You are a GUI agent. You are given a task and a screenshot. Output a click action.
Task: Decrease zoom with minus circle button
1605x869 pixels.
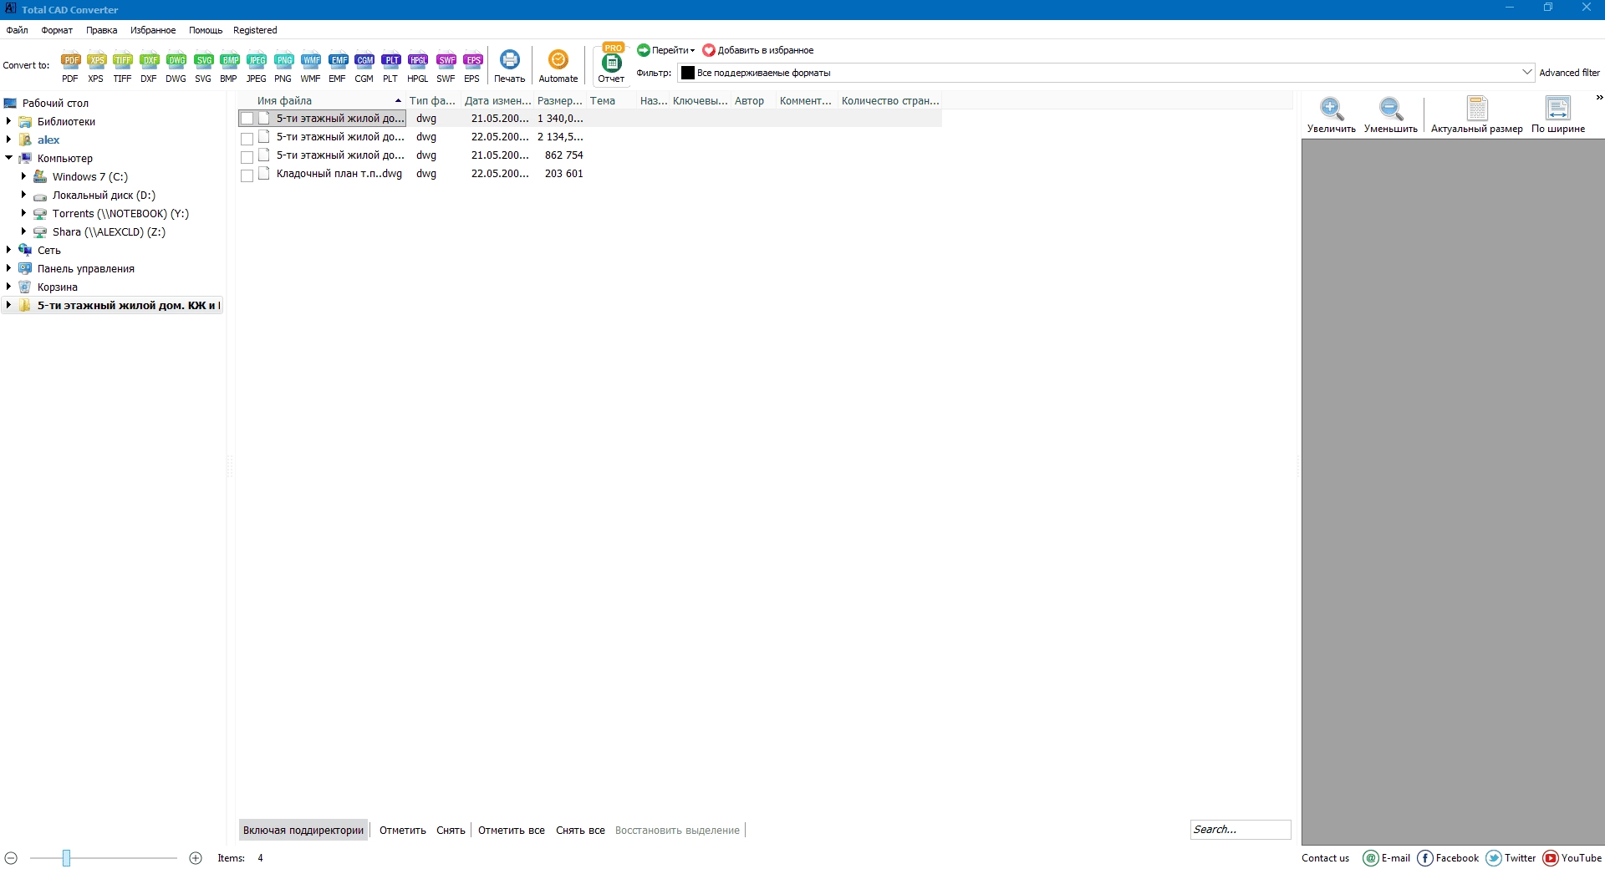click(11, 858)
